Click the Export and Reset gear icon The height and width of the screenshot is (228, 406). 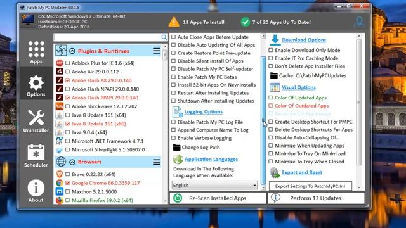click(275, 172)
